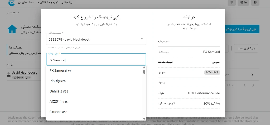Viewport: 270px width, 125px height.
Task: Expand the account row right chevron
Action: [x=252, y=75]
